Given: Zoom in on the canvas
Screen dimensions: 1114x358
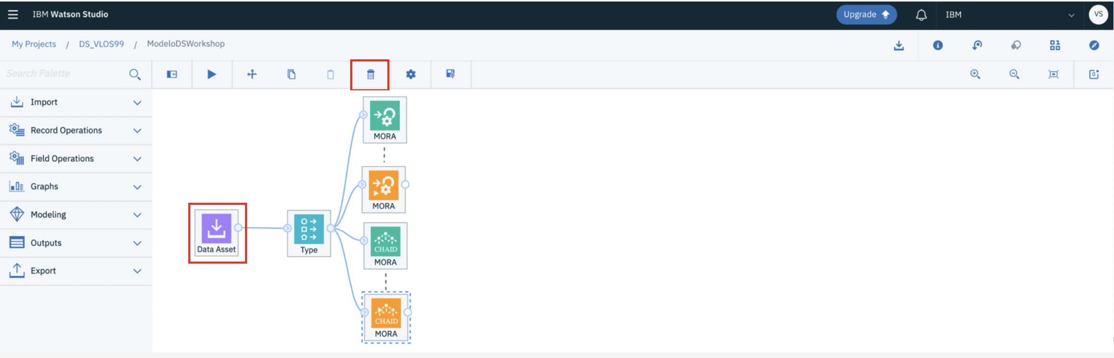Looking at the screenshot, I should [x=975, y=74].
